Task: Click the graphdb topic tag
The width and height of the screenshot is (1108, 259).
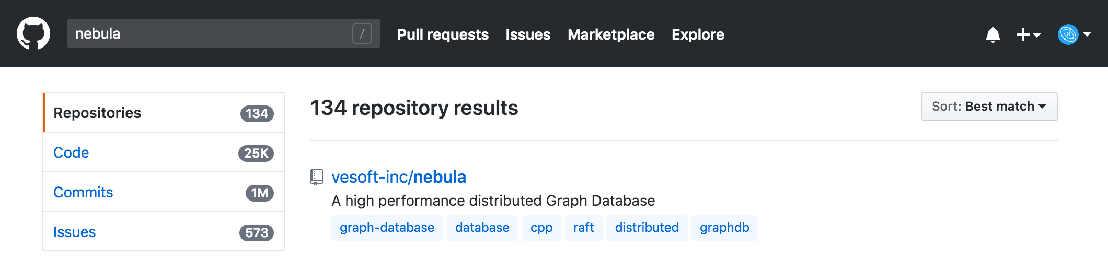Action: pos(724,228)
